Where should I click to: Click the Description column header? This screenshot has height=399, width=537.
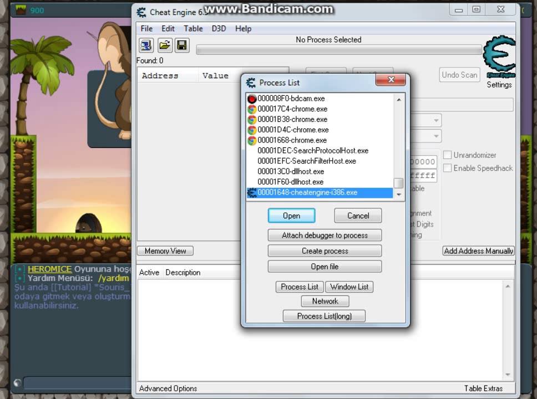[183, 273]
